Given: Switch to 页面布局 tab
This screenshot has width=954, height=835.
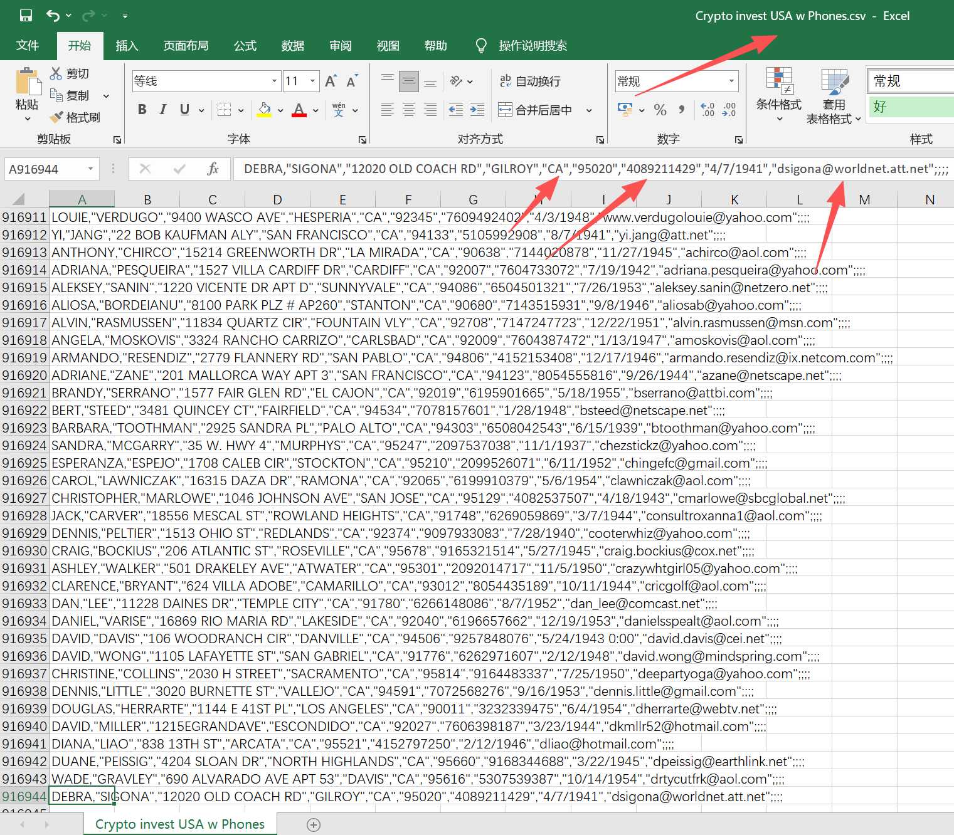Looking at the screenshot, I should click(186, 46).
